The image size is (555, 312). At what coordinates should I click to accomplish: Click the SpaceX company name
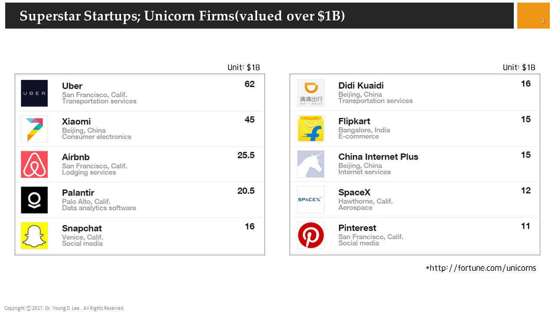(x=354, y=192)
